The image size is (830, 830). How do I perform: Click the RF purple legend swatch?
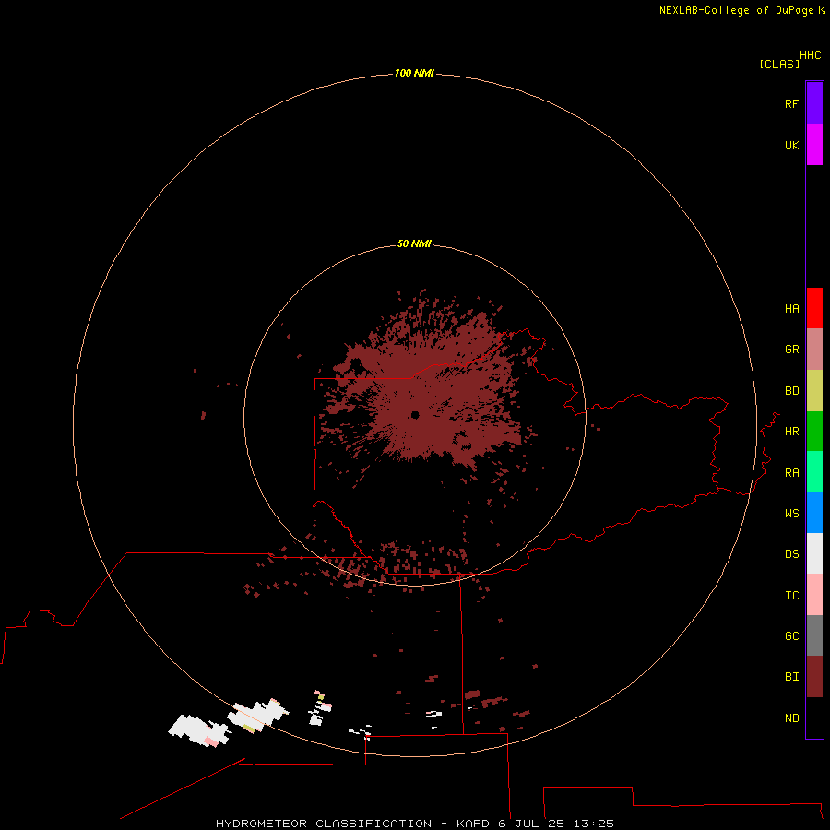[814, 103]
